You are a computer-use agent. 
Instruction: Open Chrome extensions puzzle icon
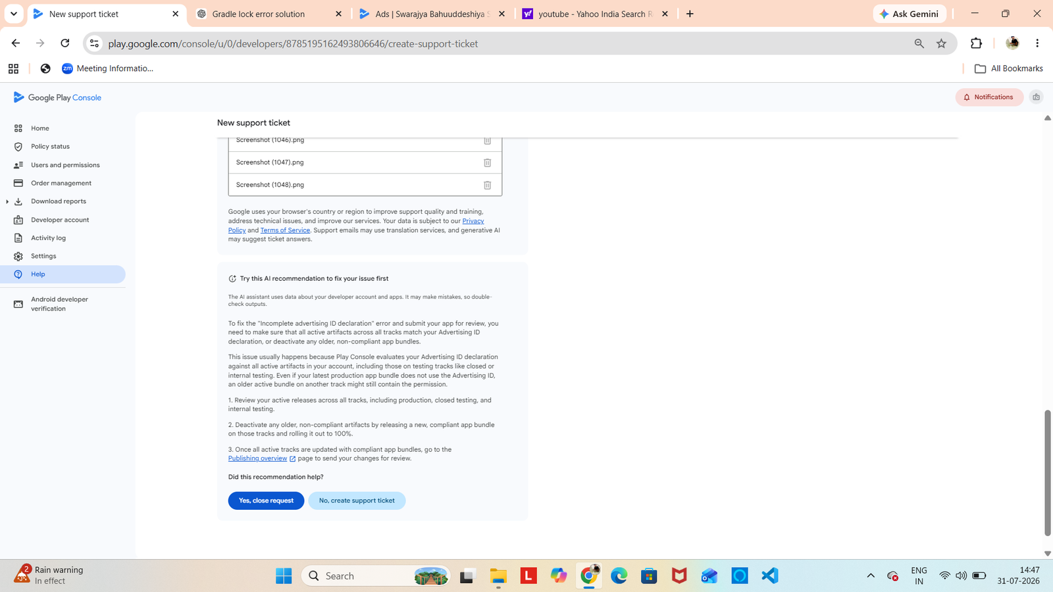(976, 43)
